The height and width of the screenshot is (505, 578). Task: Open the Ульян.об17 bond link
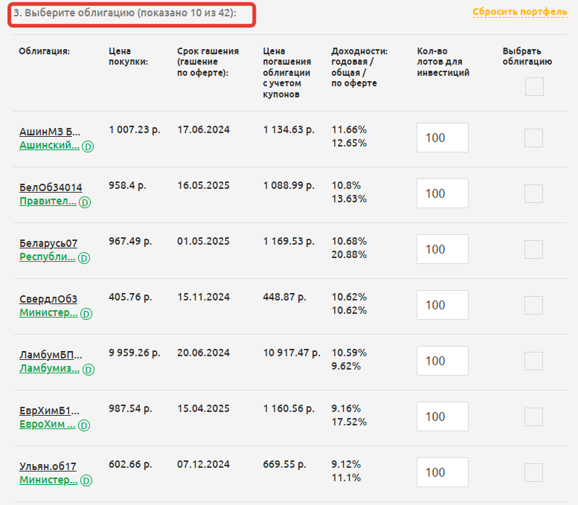tap(48, 466)
